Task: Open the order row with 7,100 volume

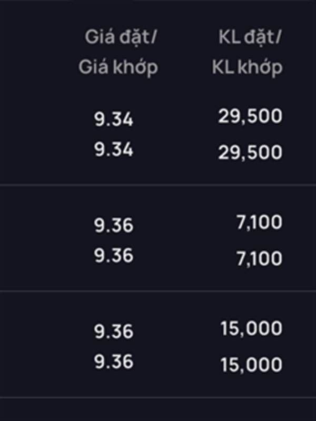Action: point(158,238)
